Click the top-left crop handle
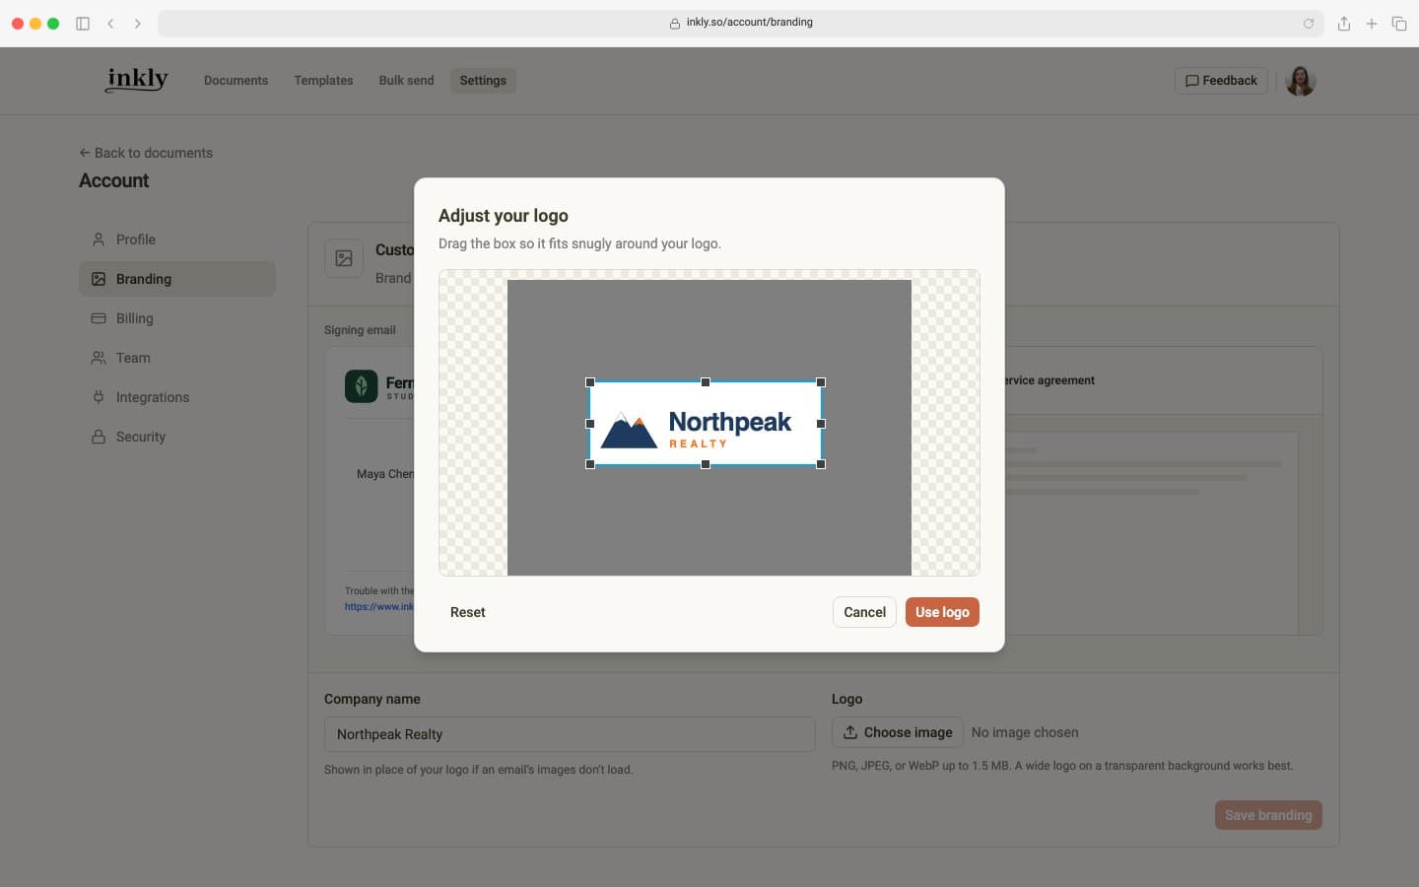Image resolution: width=1419 pixels, height=887 pixels. pos(590,382)
